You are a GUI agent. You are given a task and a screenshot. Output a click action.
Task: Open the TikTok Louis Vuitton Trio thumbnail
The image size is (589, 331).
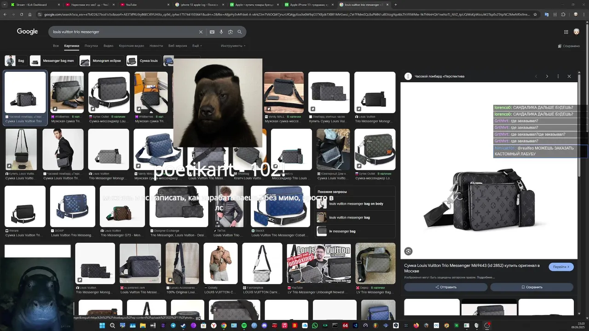(229, 206)
